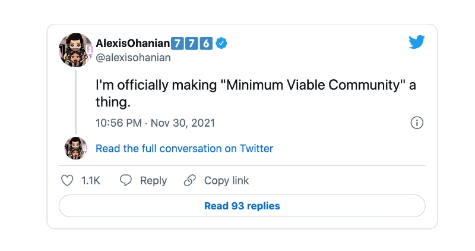
Task: Click the Copy link text label
Action: pos(226,181)
